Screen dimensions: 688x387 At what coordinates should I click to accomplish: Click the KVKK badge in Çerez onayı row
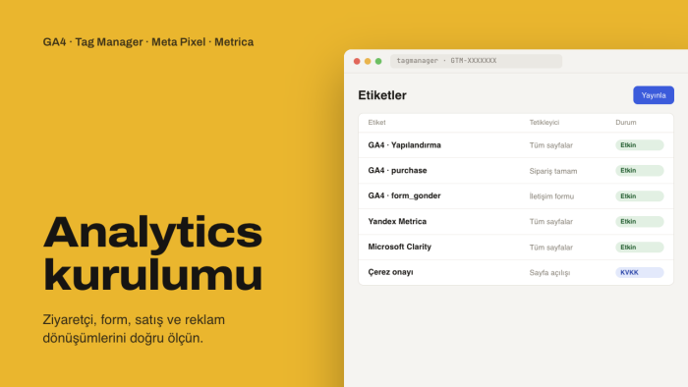click(x=639, y=273)
